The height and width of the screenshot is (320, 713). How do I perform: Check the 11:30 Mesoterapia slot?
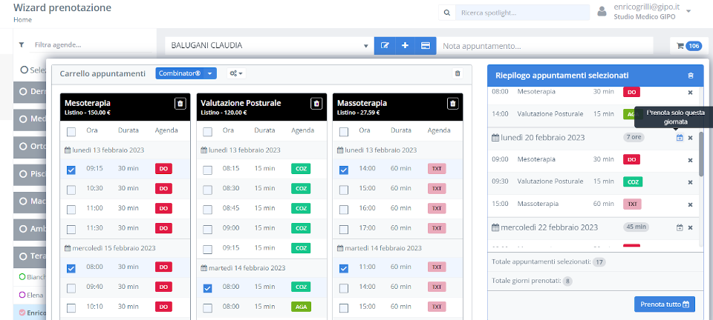(71, 230)
